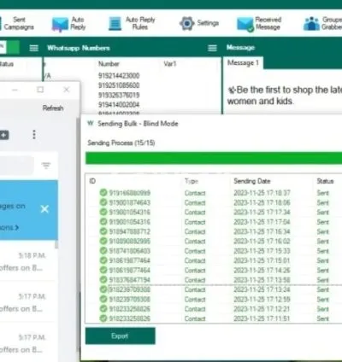This screenshot has width=342, height=362.
Task: Click the sending date cell ending 17:17:04
Action: point(262,222)
